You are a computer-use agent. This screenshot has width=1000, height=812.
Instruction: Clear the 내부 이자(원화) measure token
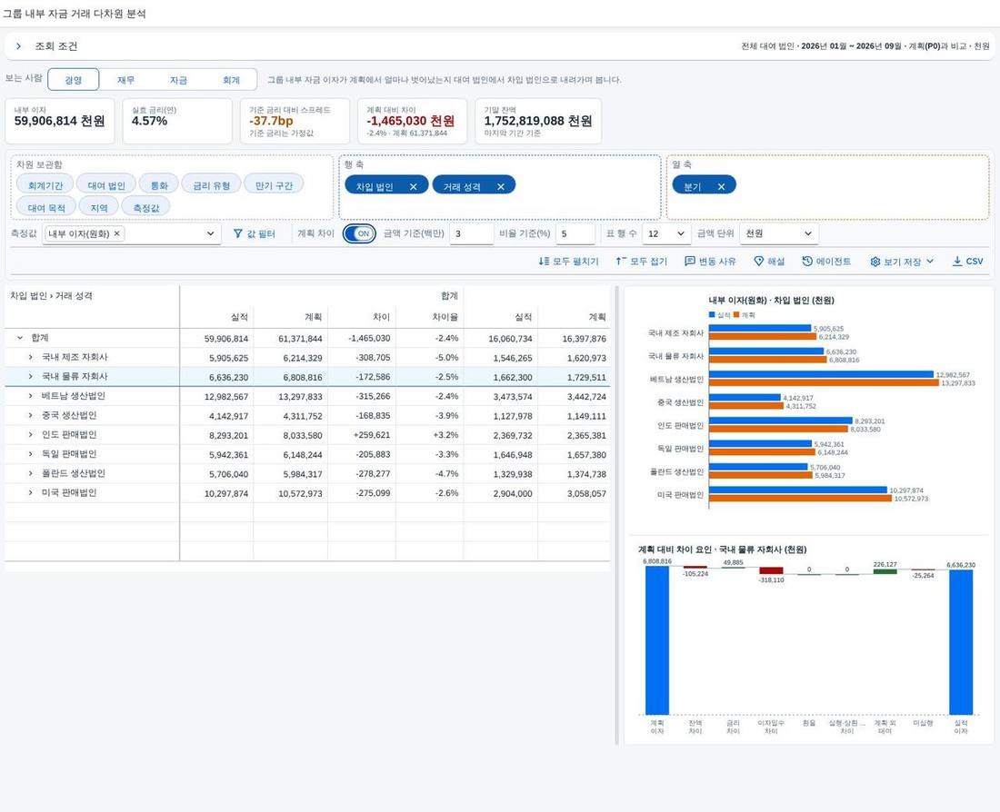(x=116, y=234)
